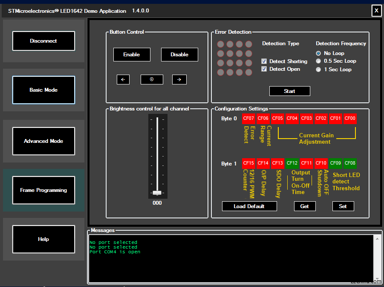Image resolution: width=384 pixels, height=287 pixels.
Task: Toggle the CF00 gain adjustment bit
Action: tap(350, 119)
